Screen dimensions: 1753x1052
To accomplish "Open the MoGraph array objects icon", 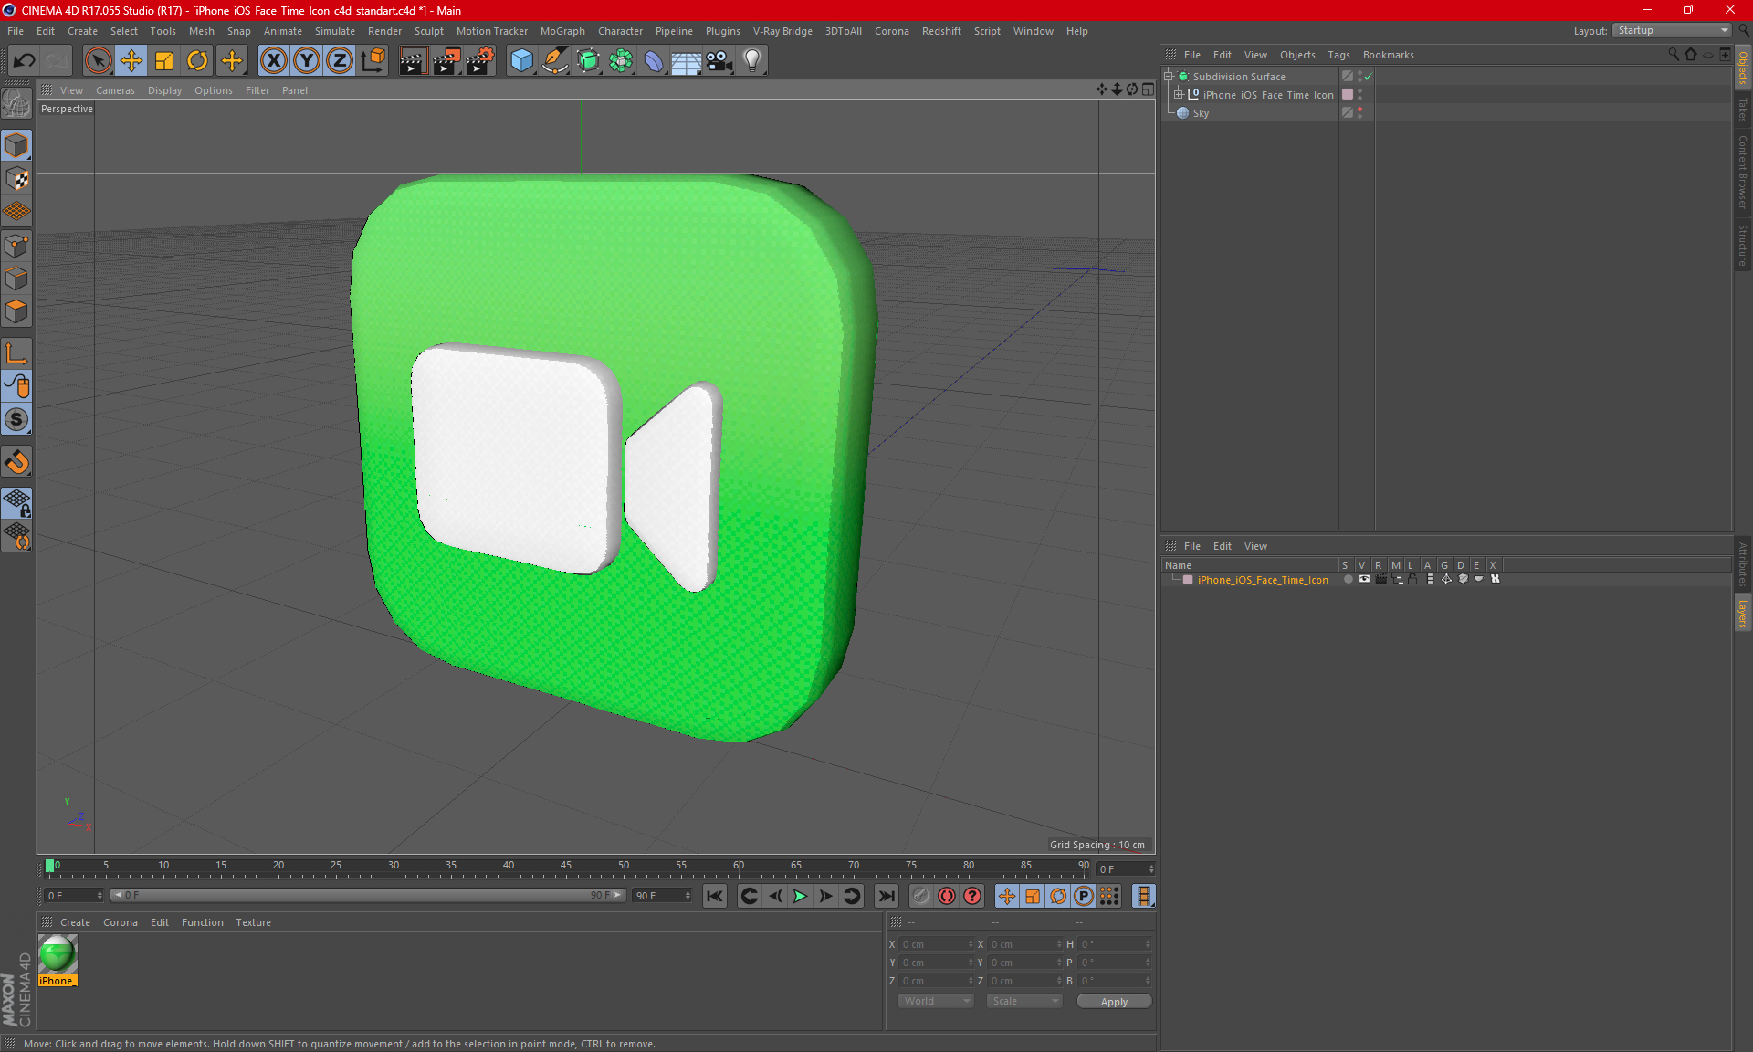I will pyautogui.click(x=621, y=61).
